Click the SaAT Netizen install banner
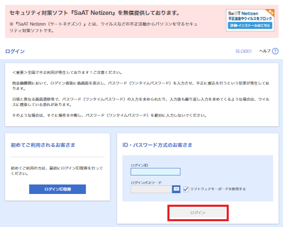This screenshot has width=283, height=227. [x=250, y=20]
